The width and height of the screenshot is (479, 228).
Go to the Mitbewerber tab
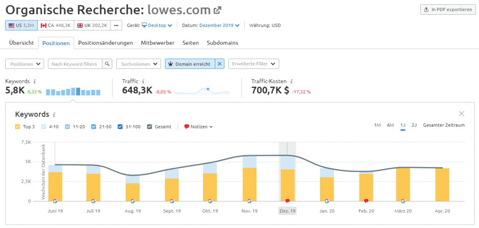[x=157, y=43]
